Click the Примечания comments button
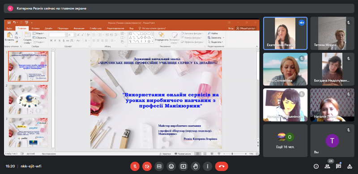Image resolution: width=358 pixels, height=174 pixels. tap(183, 154)
